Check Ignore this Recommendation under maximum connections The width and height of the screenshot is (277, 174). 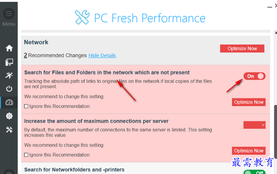coord(26,155)
